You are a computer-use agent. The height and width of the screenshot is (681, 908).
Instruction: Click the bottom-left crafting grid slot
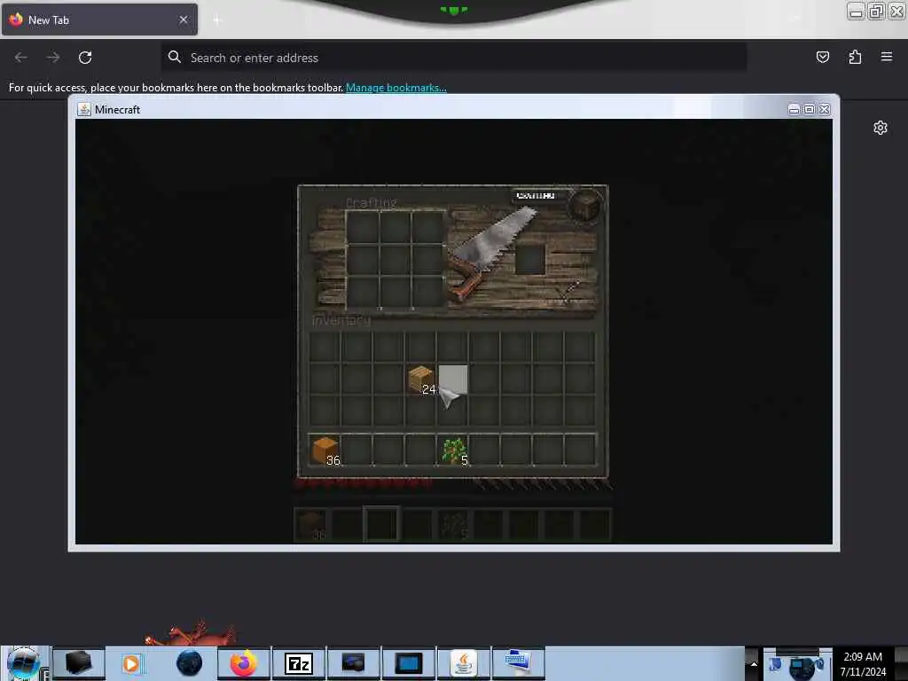coord(363,292)
